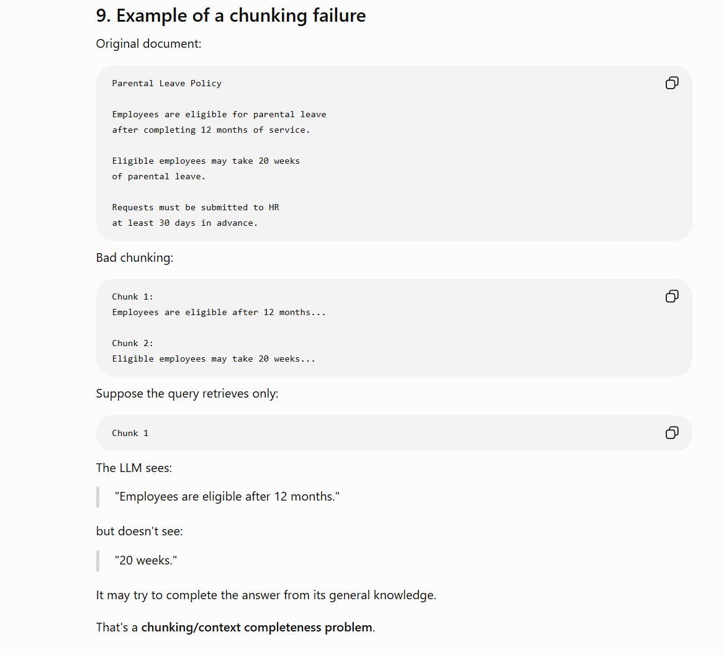Click the sentence about completing from general knowledge
This screenshot has width=724, height=655.
pyautogui.click(x=266, y=595)
